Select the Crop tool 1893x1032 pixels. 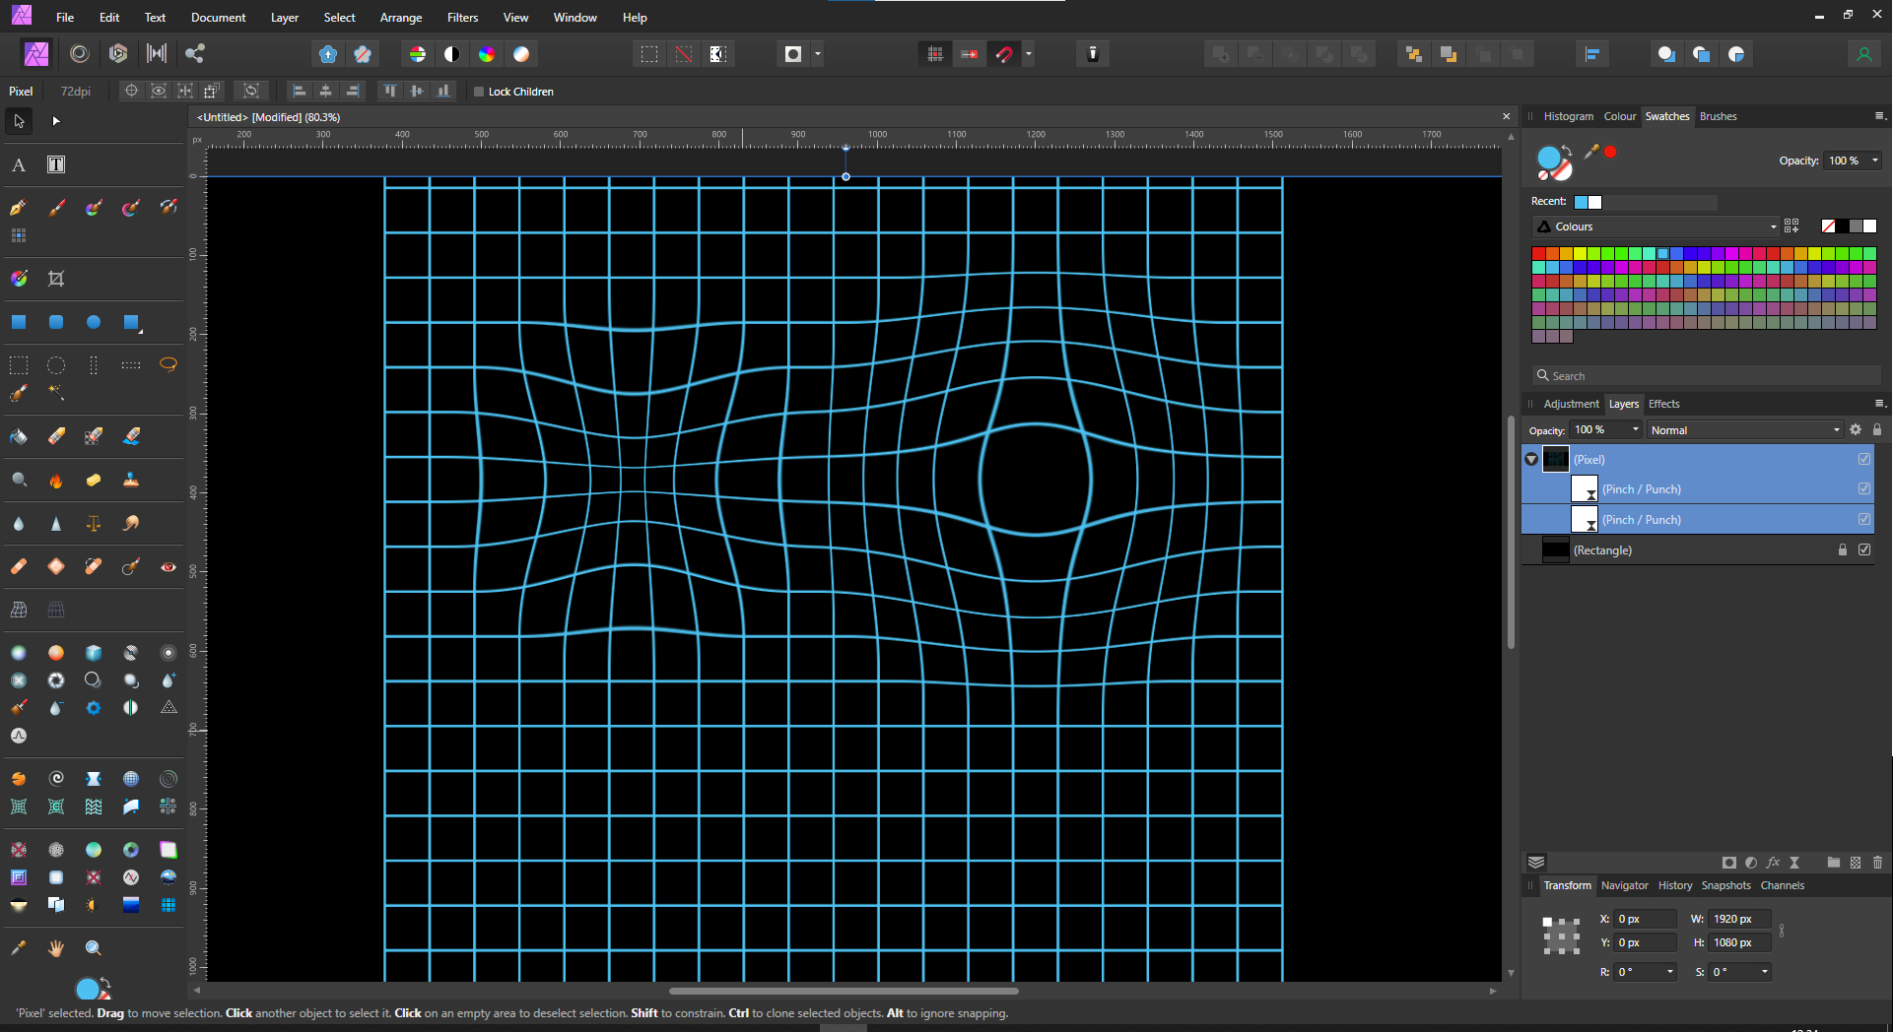pos(56,279)
